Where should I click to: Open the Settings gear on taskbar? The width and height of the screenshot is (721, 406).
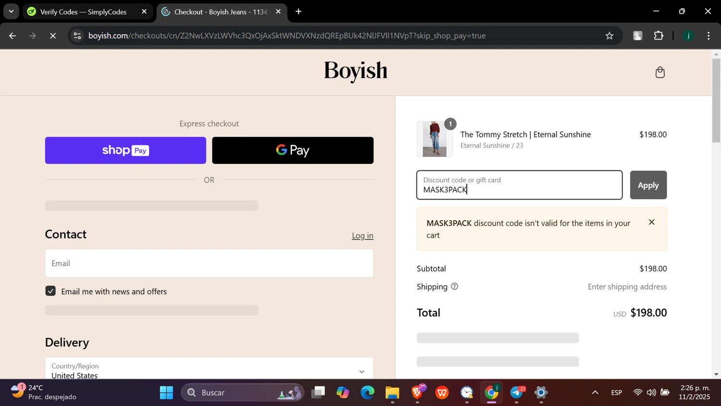click(541, 393)
